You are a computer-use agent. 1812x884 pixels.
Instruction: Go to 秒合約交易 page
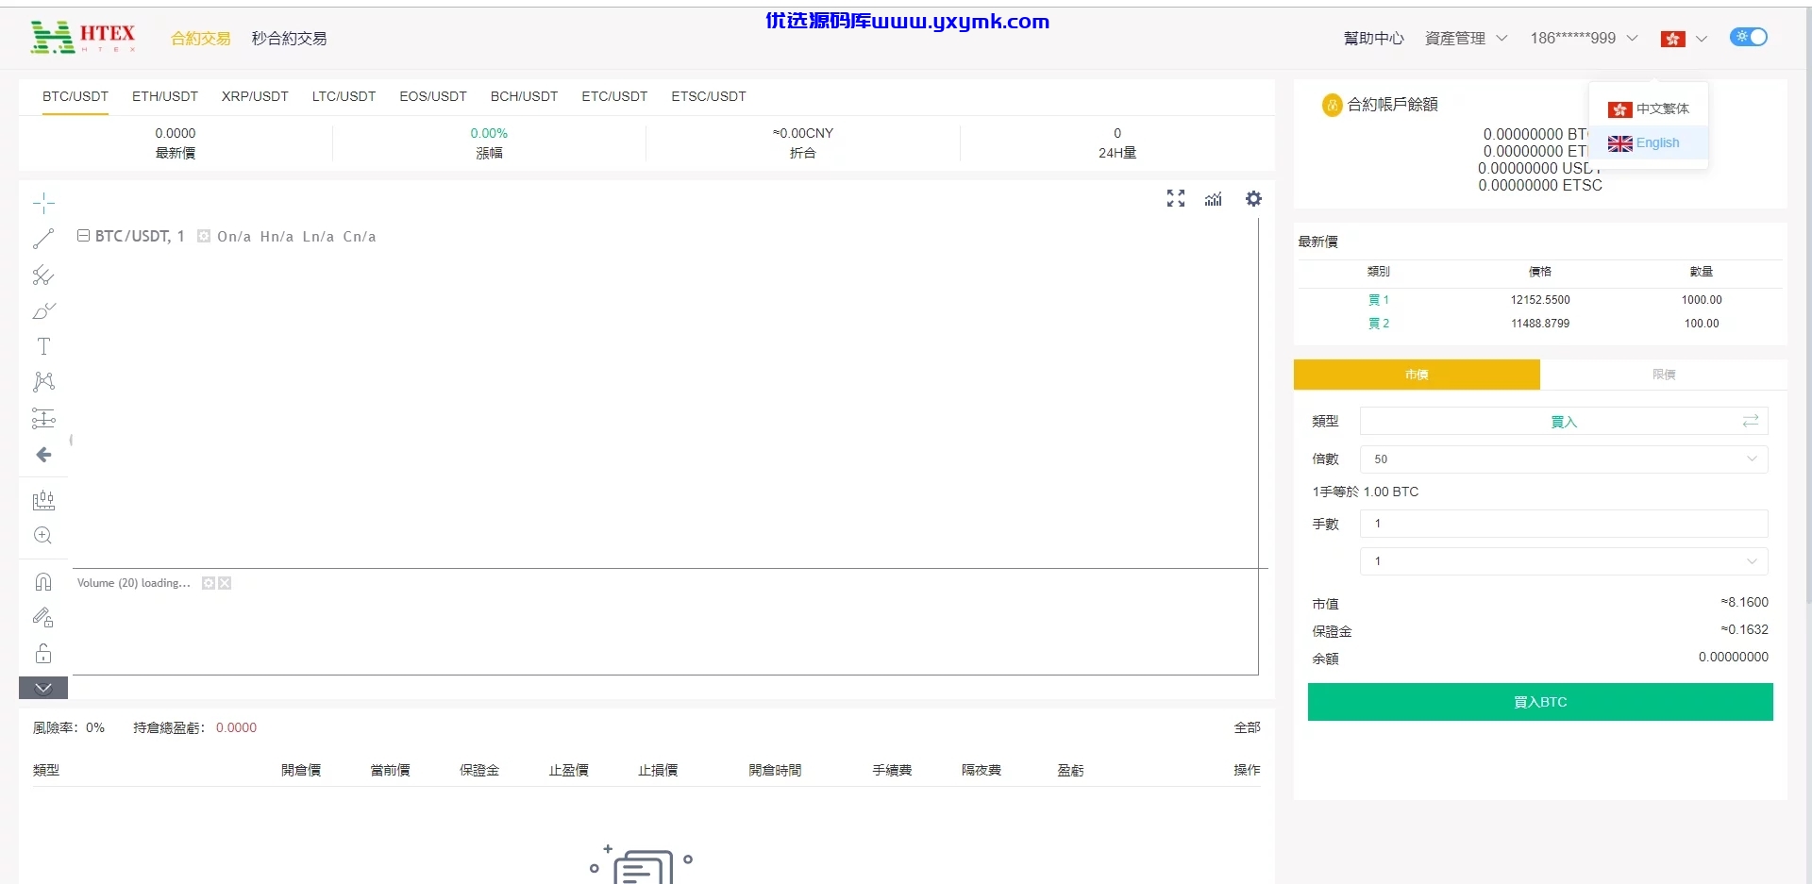[289, 39]
